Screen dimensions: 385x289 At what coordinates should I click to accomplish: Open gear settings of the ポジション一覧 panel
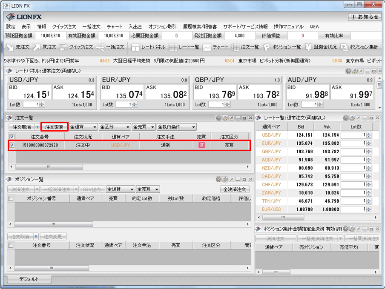(x=218, y=179)
